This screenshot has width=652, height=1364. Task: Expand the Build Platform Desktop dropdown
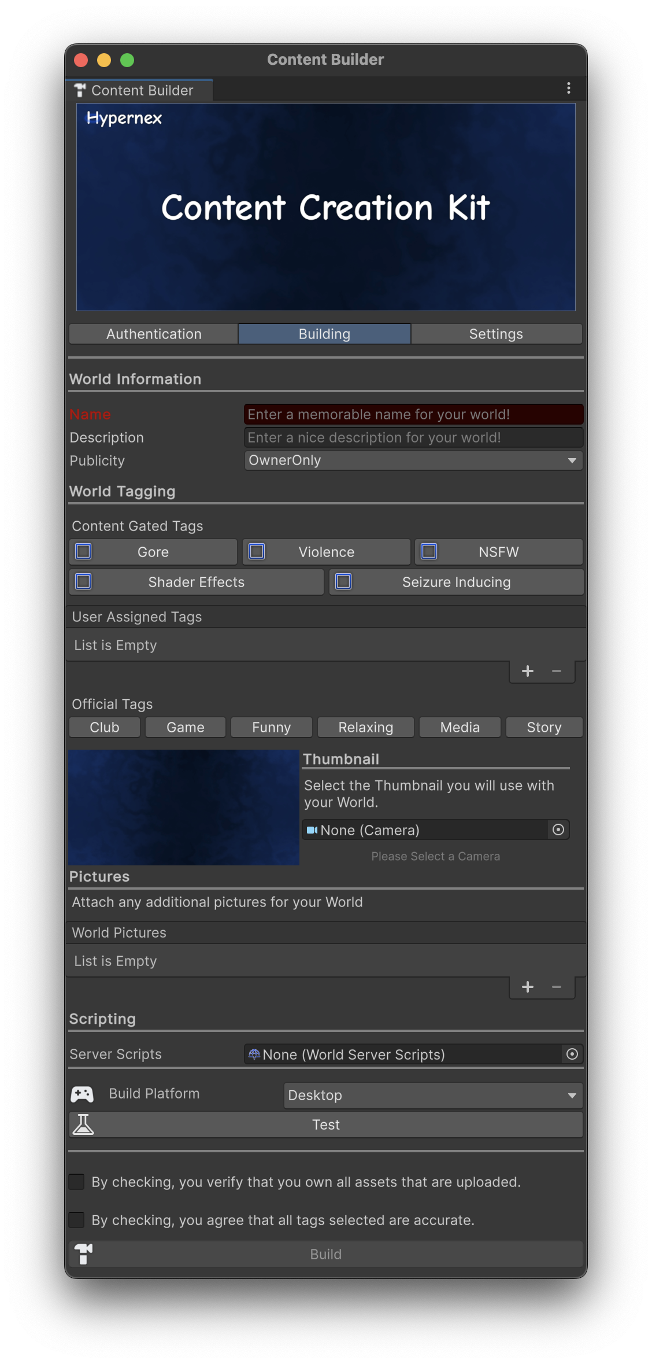coord(433,1095)
